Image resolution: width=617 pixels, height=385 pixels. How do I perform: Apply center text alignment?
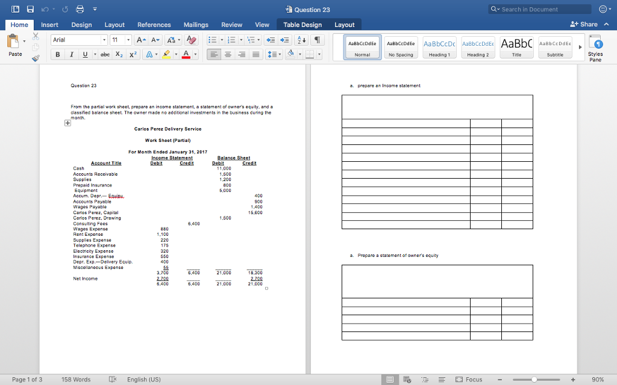pyautogui.click(x=227, y=54)
